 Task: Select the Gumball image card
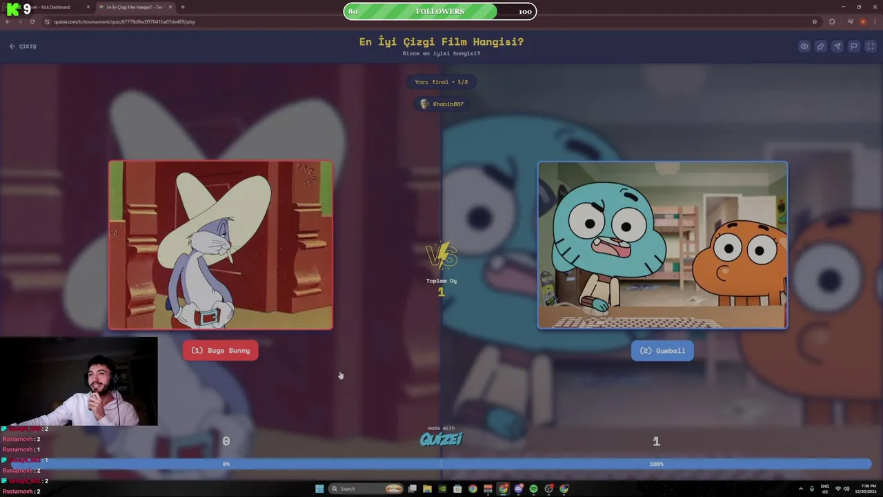pos(662,245)
